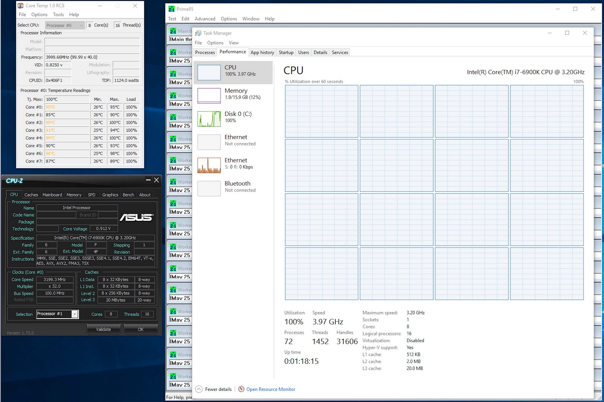Open Task Manager View menu
This screenshot has width=604, height=402.
point(234,43)
